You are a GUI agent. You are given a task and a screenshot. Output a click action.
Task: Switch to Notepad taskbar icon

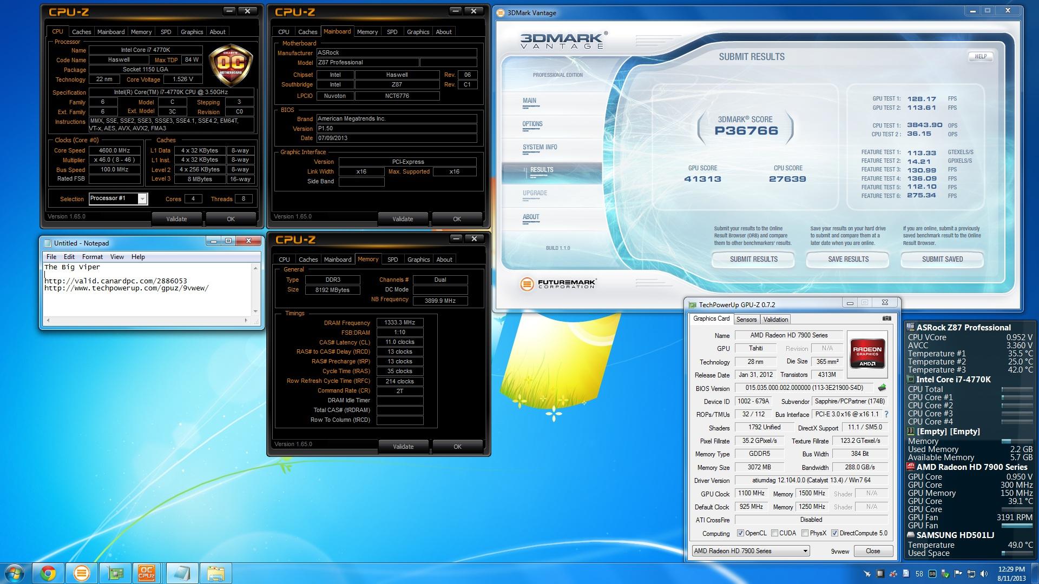tap(182, 573)
